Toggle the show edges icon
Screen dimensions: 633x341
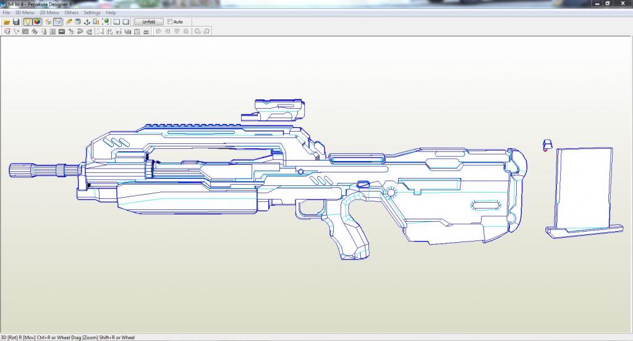(57, 22)
